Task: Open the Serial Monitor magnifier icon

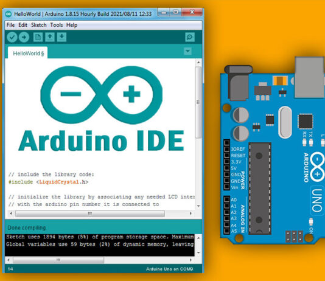Action: [190, 37]
